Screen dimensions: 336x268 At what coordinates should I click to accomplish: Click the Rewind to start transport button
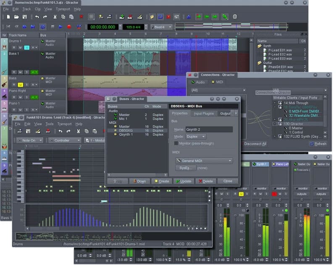(8, 27)
